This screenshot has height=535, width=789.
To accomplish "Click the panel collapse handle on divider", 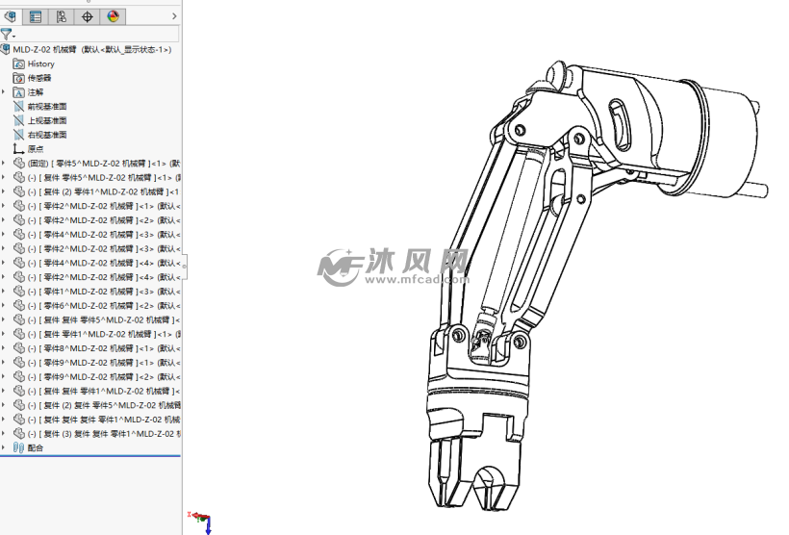I will (x=184, y=266).
